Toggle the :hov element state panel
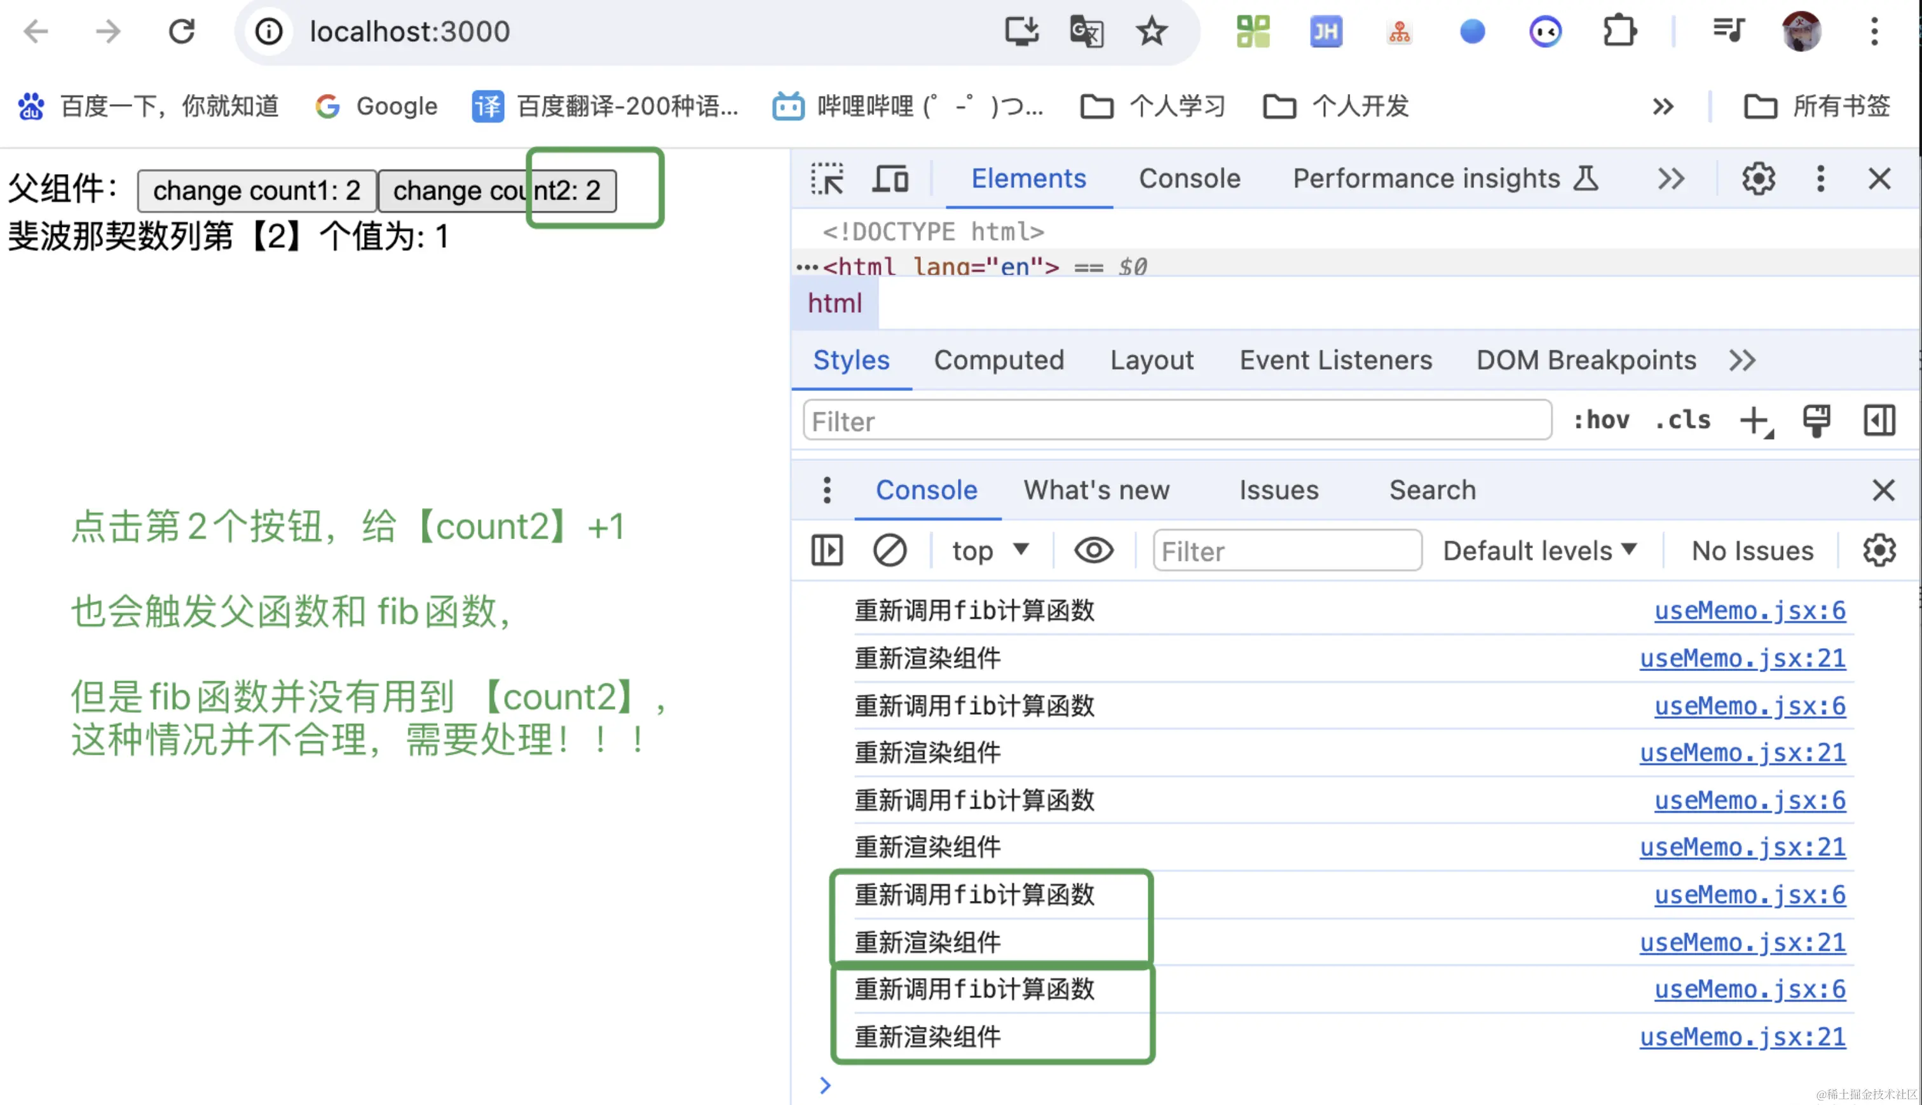 pos(1601,419)
